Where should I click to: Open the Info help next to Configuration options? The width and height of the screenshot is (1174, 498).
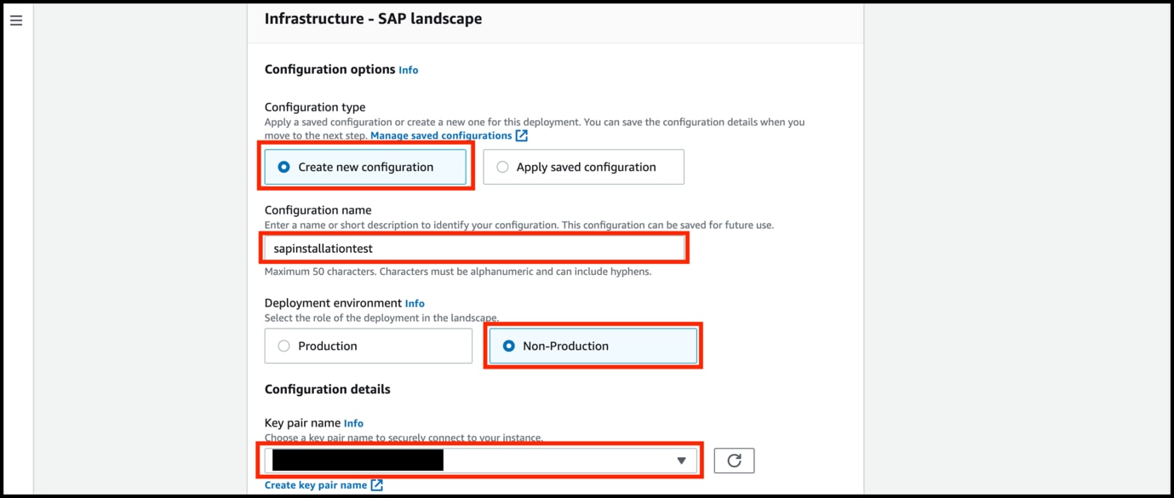tap(408, 70)
